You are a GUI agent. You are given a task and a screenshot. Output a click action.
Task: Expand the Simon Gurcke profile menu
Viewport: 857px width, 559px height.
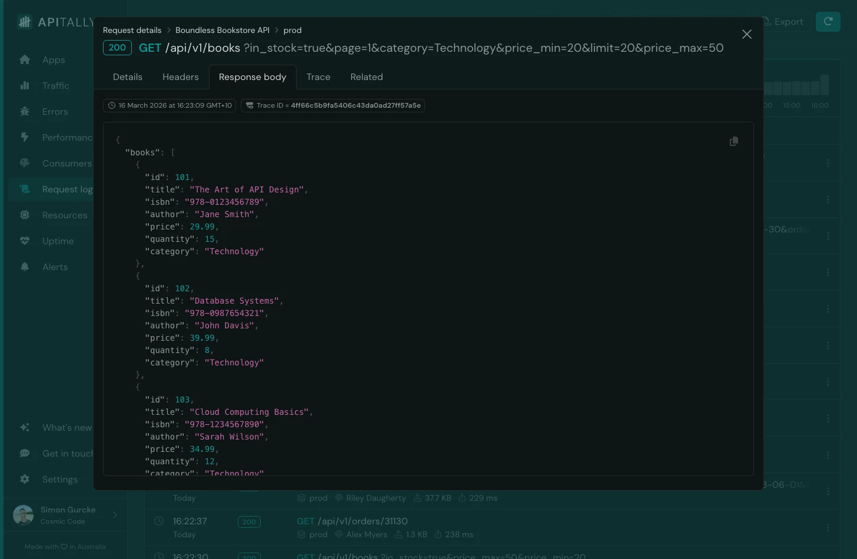click(x=65, y=515)
